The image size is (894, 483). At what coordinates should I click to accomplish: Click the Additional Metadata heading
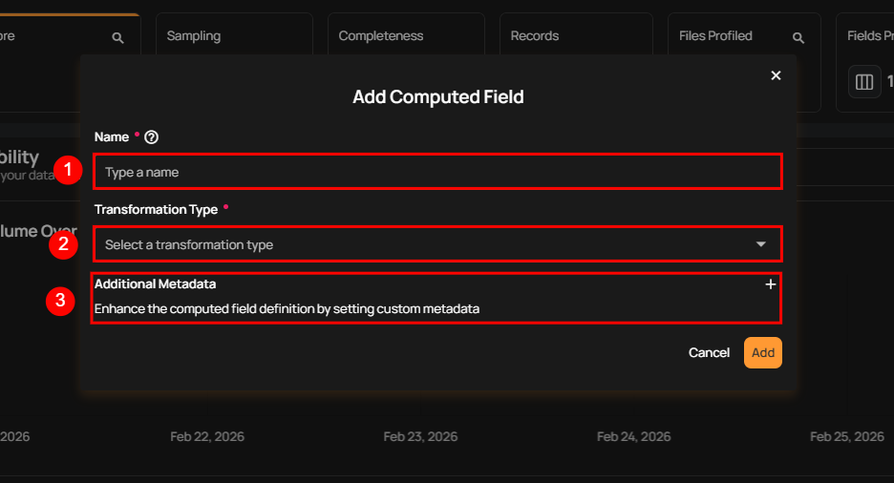[155, 283]
